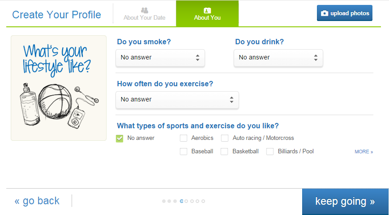Open the exercise frequency dropdown

(177, 100)
